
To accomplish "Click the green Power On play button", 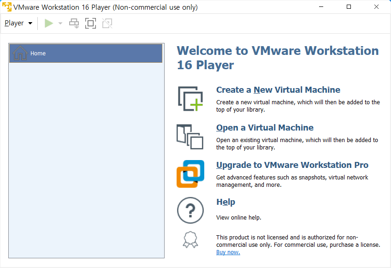I will (x=49, y=23).
